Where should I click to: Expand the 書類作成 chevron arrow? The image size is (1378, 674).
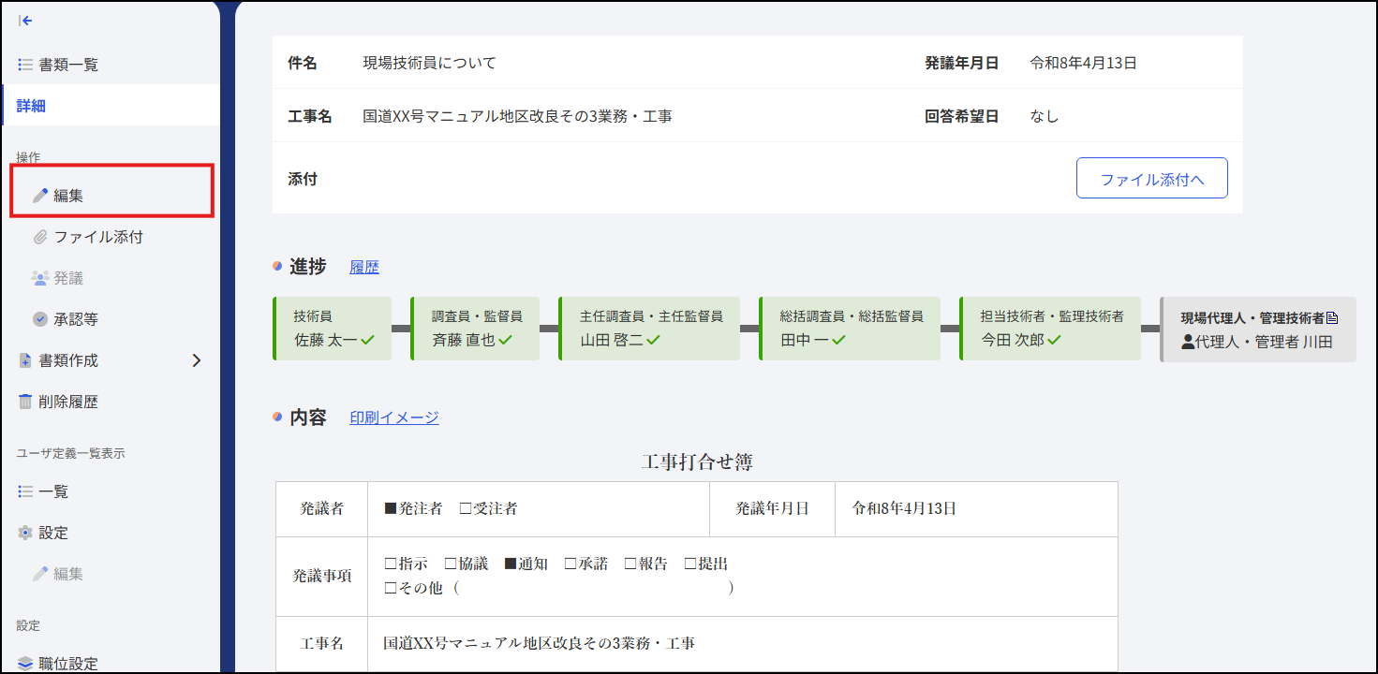coord(197,360)
